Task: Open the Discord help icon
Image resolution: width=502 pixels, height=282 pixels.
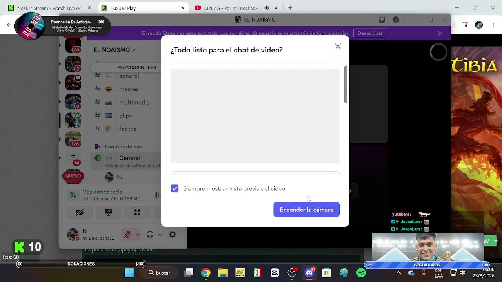Action: click(x=396, y=20)
